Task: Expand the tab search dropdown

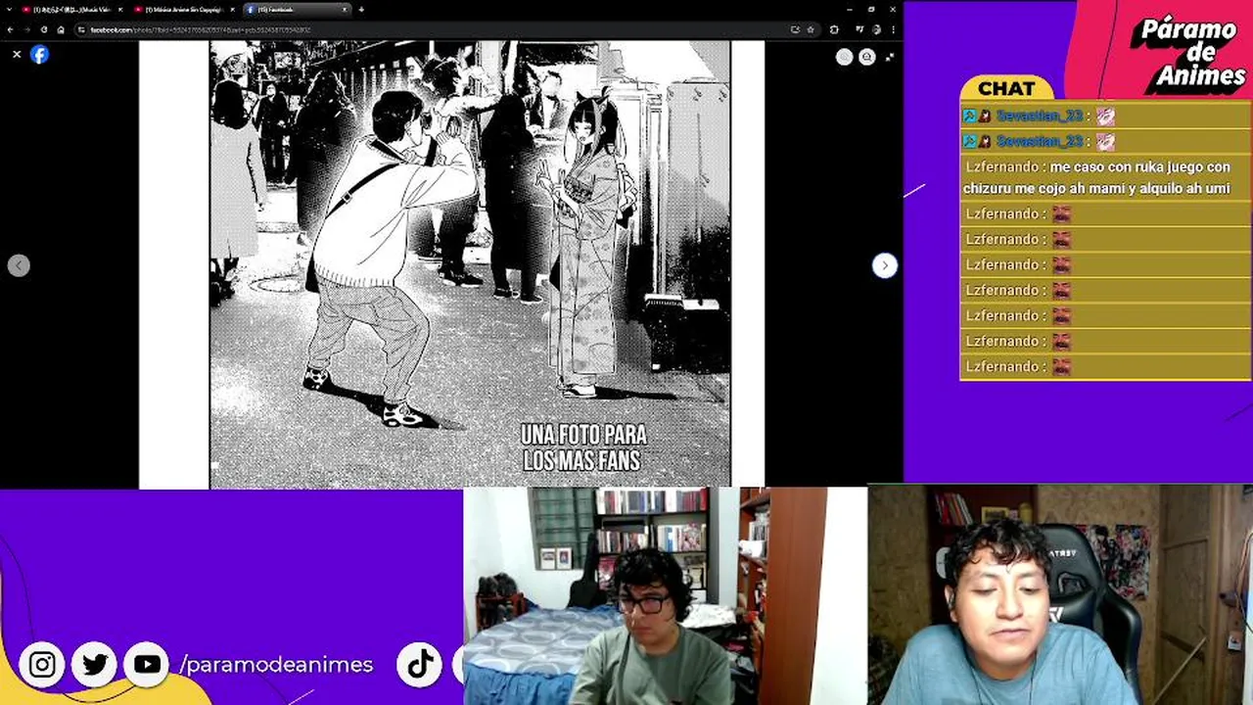Action: [x=10, y=10]
